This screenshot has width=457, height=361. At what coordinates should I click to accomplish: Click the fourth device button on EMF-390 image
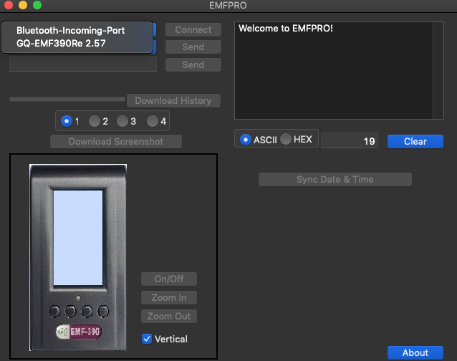pyautogui.click(x=103, y=311)
